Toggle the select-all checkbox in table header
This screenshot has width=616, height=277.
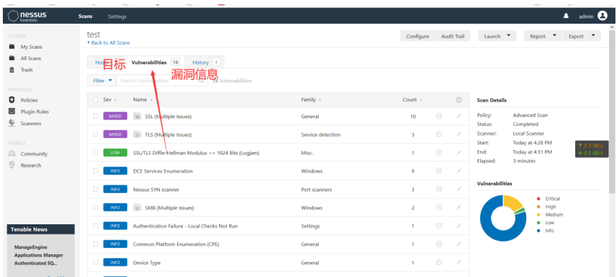point(96,99)
